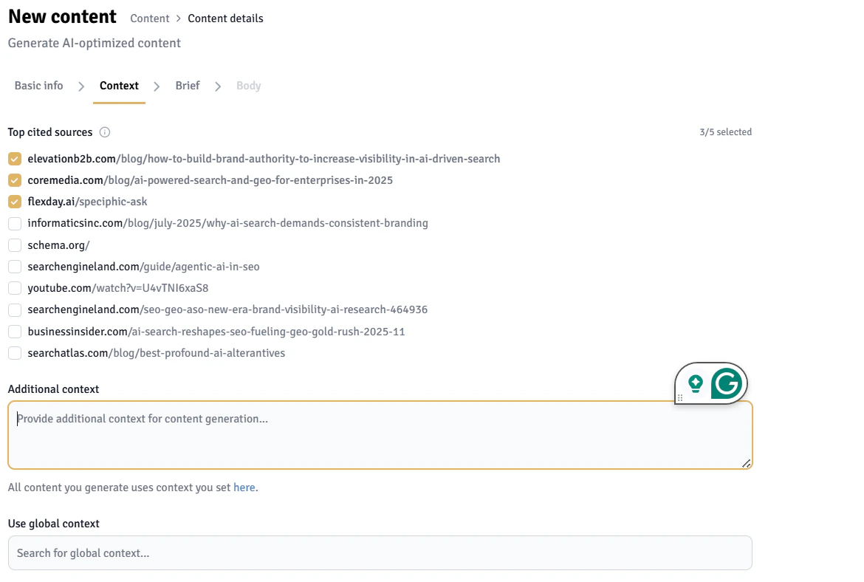The image size is (864, 582).
Task: Check the searchatlas.com source
Action: 15,353
